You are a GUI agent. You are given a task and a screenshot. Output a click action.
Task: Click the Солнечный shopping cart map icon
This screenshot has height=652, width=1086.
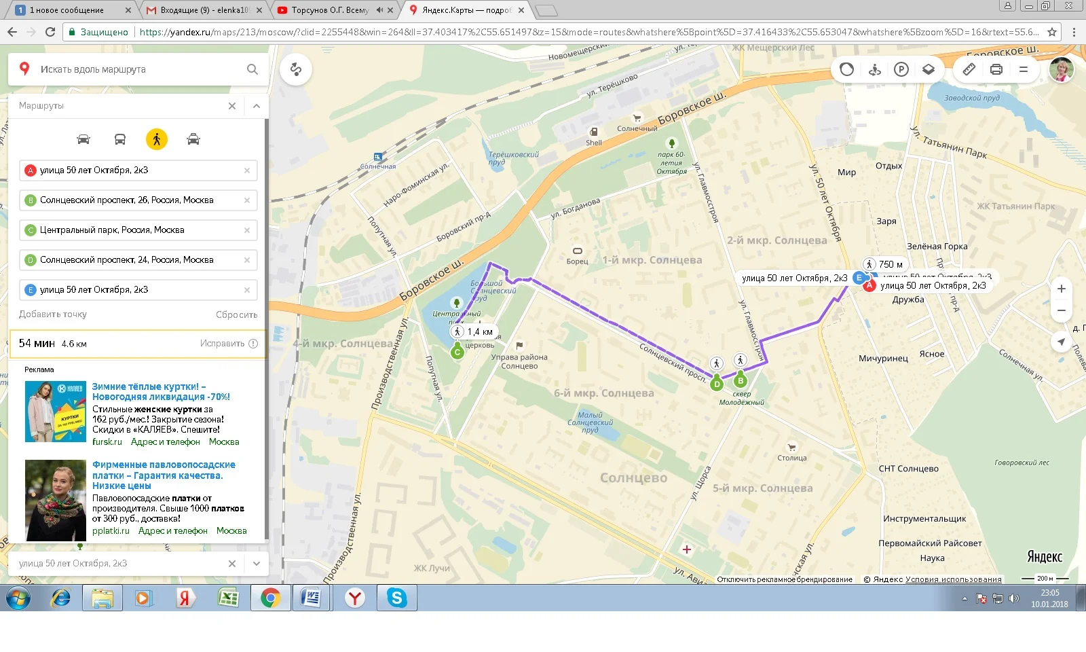[x=637, y=118]
